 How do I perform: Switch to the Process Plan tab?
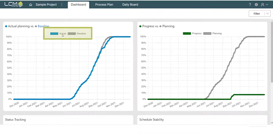104,5
